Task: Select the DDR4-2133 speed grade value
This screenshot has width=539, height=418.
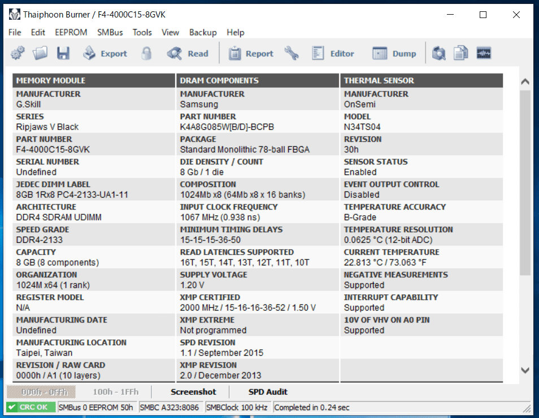Action: tap(40, 240)
